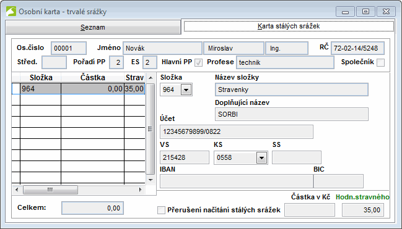This screenshot has height=229, width=402.
Task: Click the Profese field showing technik
Action: tap(285, 62)
